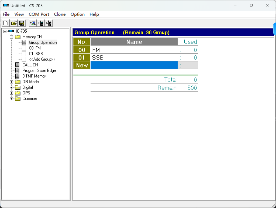Click the Total value 0
The image size is (276, 208).
coord(195,80)
